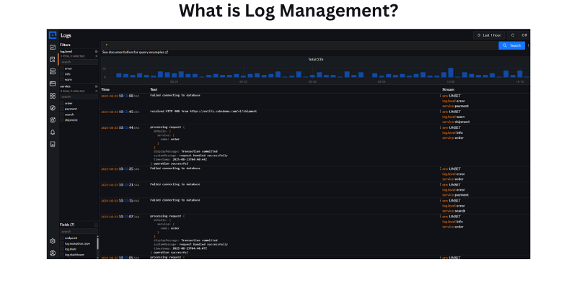This screenshot has width=577, height=288.
Task: Toggle the select-all box beside Fields (7)
Action: pos(96,225)
